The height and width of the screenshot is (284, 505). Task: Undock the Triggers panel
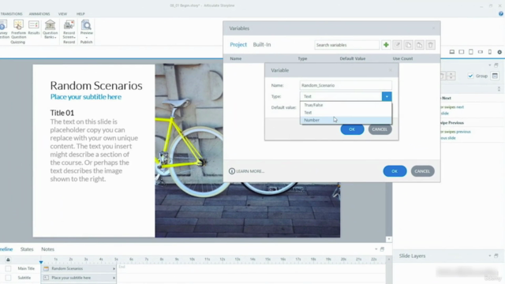tap(496, 65)
